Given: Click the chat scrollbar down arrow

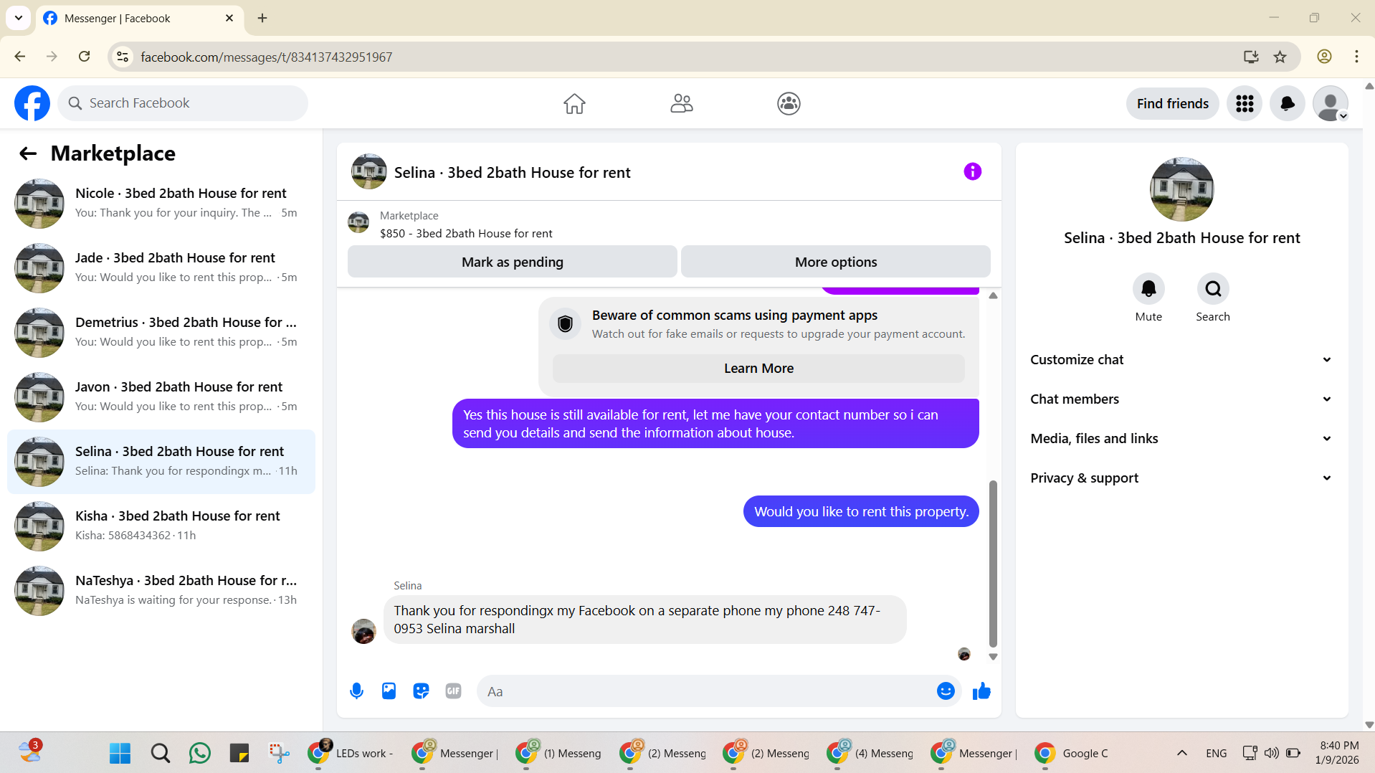Looking at the screenshot, I should [993, 657].
